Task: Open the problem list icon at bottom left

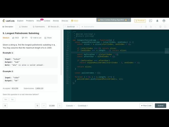Action: click(x=5, y=106)
